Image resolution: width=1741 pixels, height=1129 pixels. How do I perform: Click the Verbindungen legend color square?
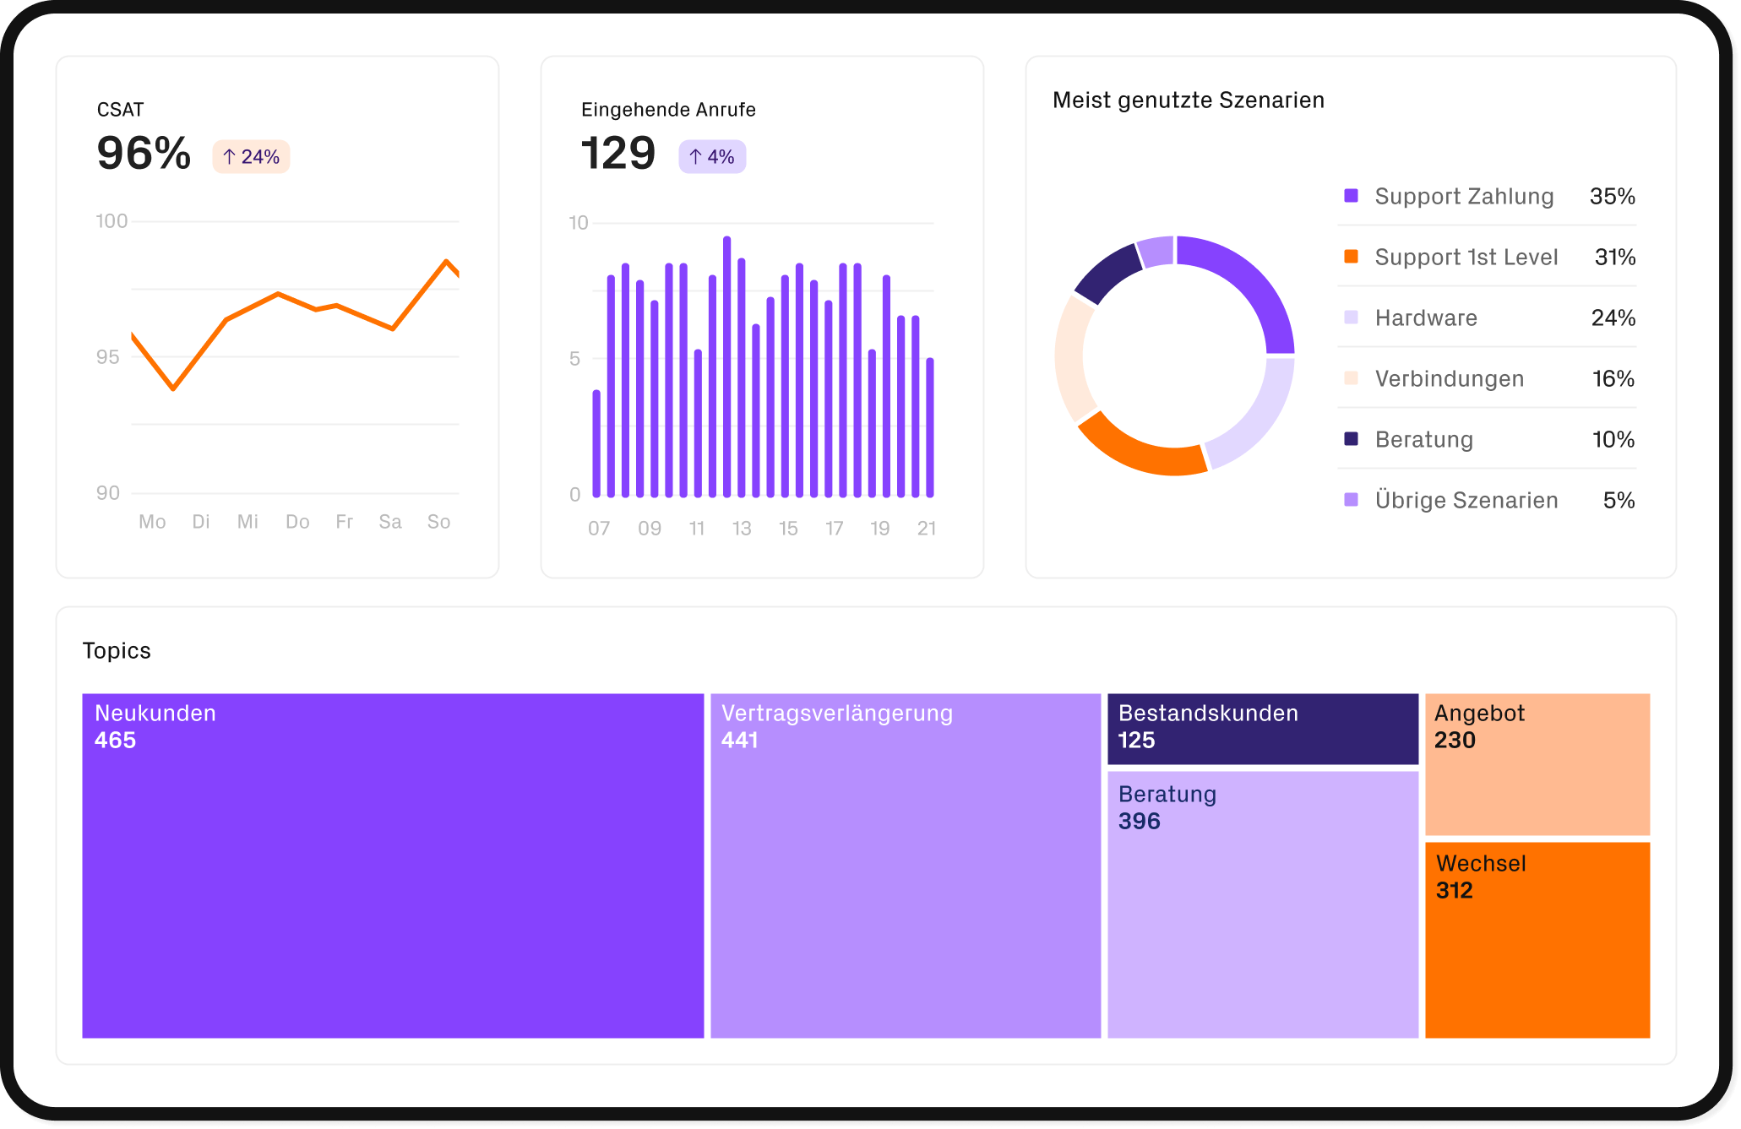tap(1351, 378)
